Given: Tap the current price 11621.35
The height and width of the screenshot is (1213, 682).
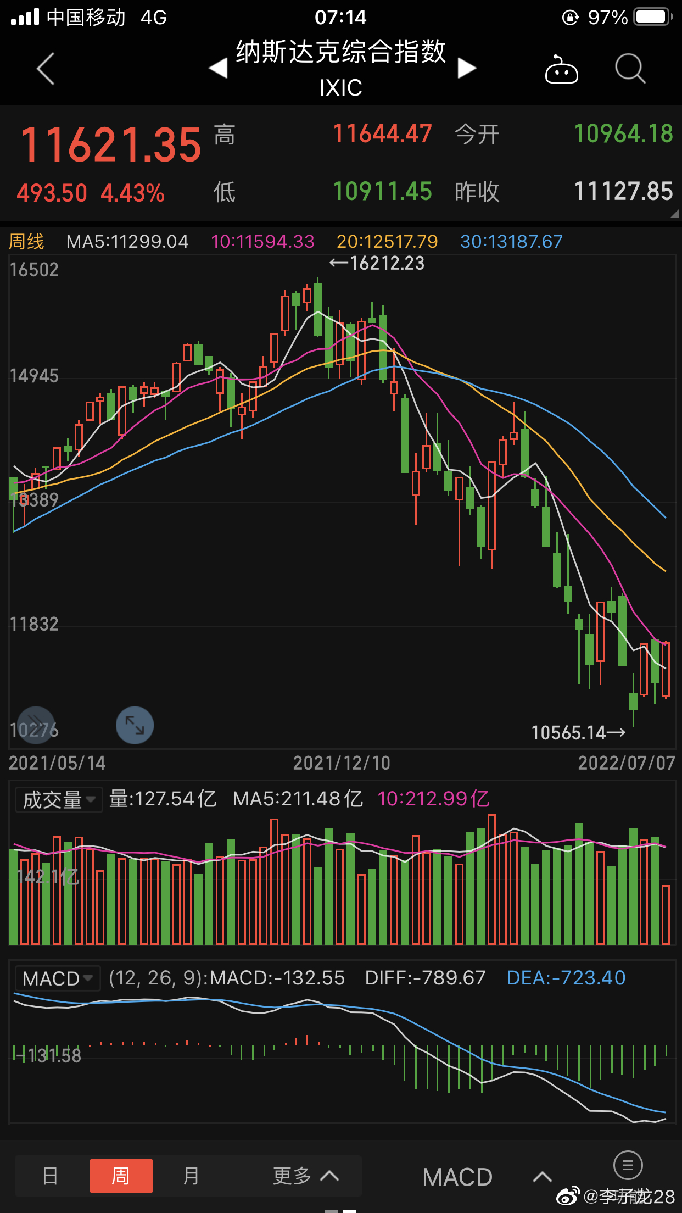Looking at the screenshot, I should click(111, 144).
